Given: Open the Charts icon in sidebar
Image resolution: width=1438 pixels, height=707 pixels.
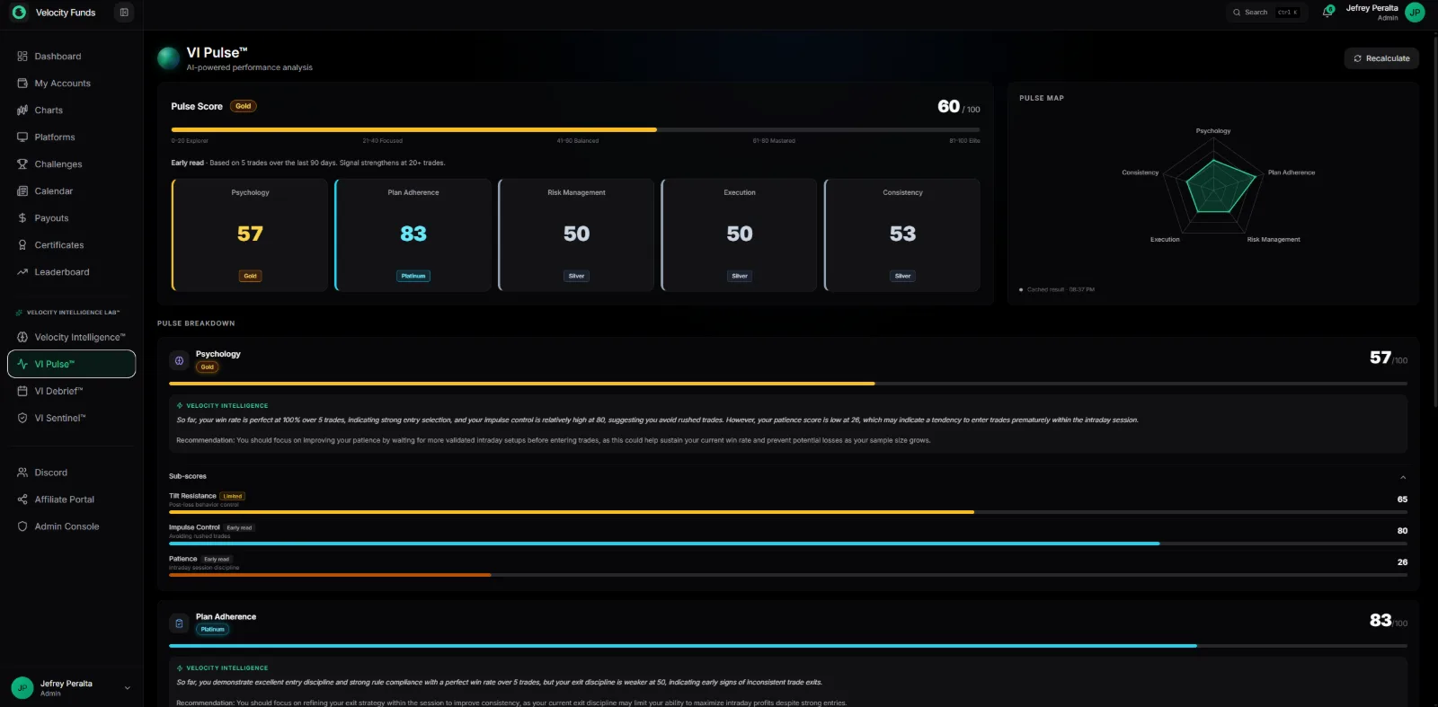Looking at the screenshot, I should pyautogui.click(x=22, y=110).
